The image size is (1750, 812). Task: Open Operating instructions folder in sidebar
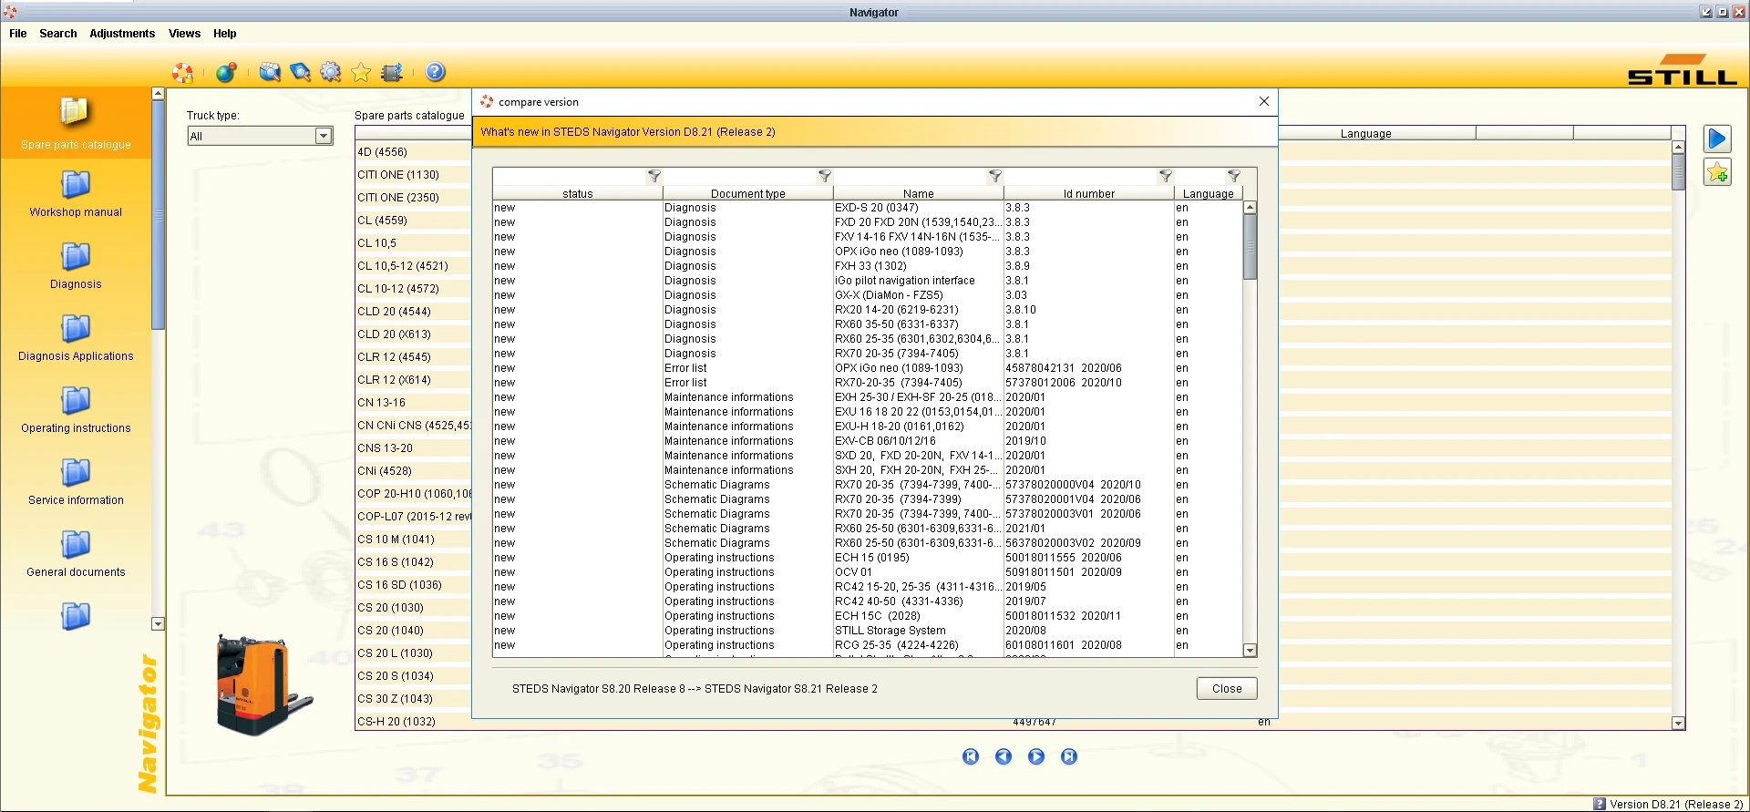click(x=76, y=410)
